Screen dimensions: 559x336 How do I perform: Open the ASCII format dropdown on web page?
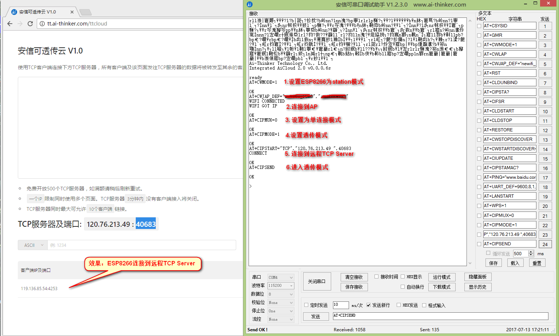[x=33, y=245]
